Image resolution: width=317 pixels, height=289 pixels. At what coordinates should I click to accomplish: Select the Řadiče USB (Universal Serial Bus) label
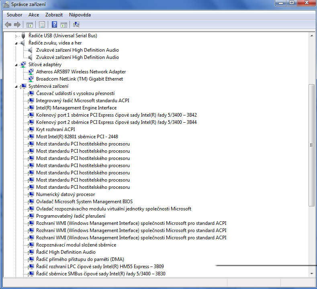(63, 36)
